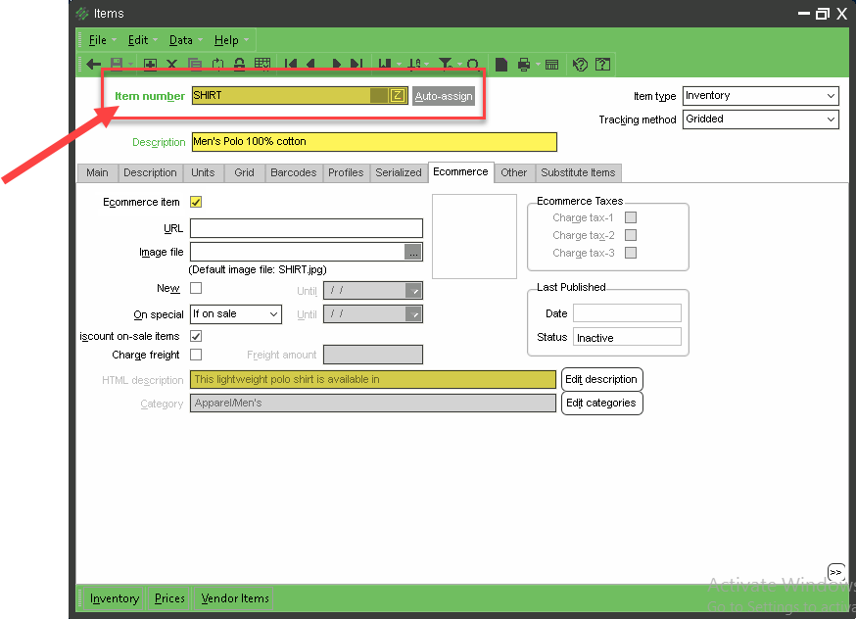The height and width of the screenshot is (619, 856).
Task: Click the bookmark toolbar icon
Action: pos(385,65)
